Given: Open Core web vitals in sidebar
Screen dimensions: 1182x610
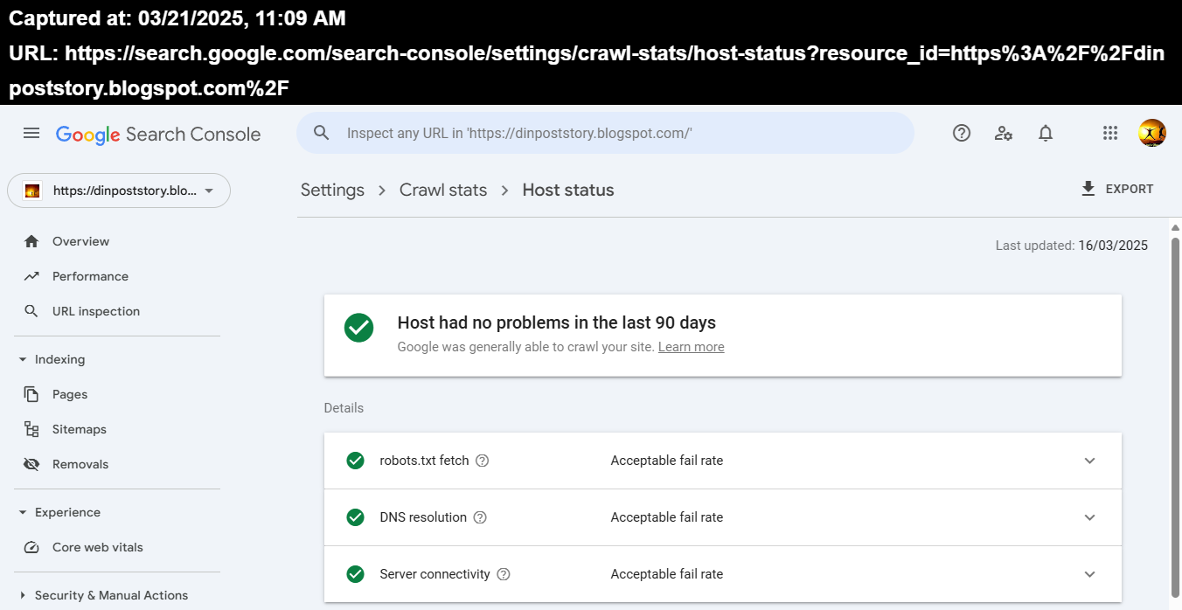Looking at the screenshot, I should click(98, 547).
